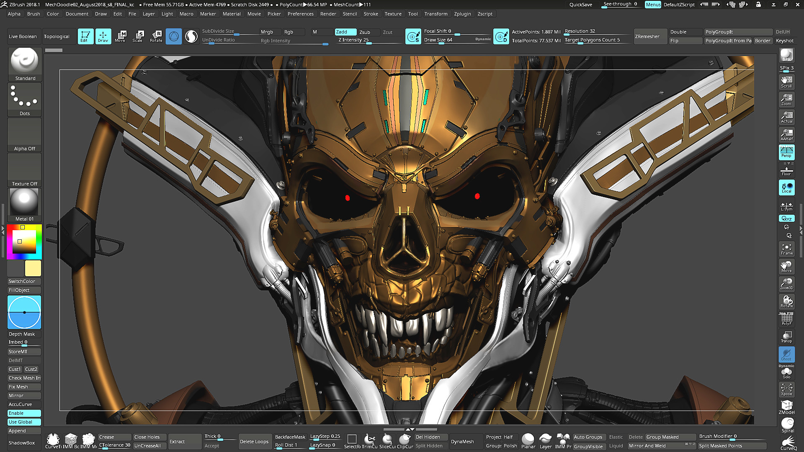Toggle Transp transparency button
804x452 pixels.
pos(786,337)
